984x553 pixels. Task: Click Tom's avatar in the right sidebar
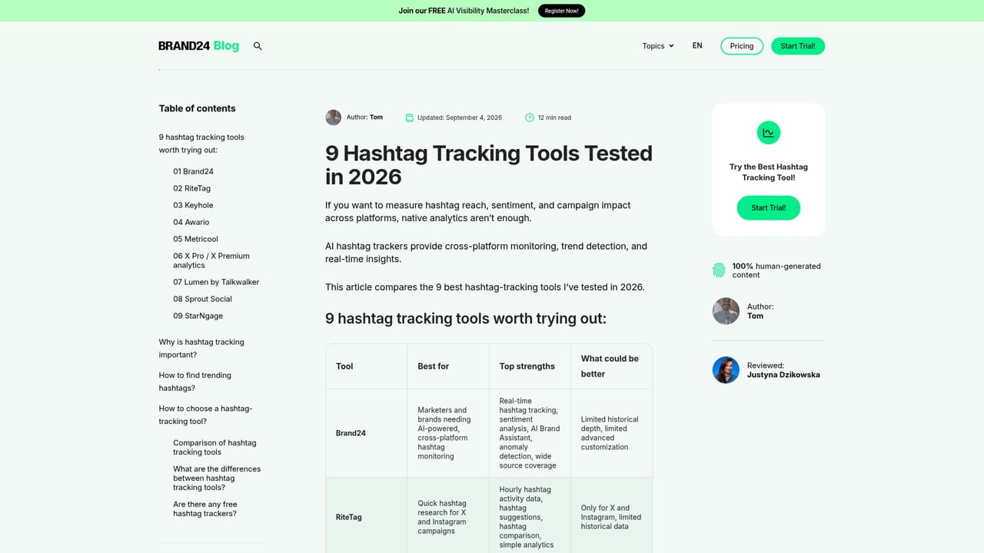[726, 311]
